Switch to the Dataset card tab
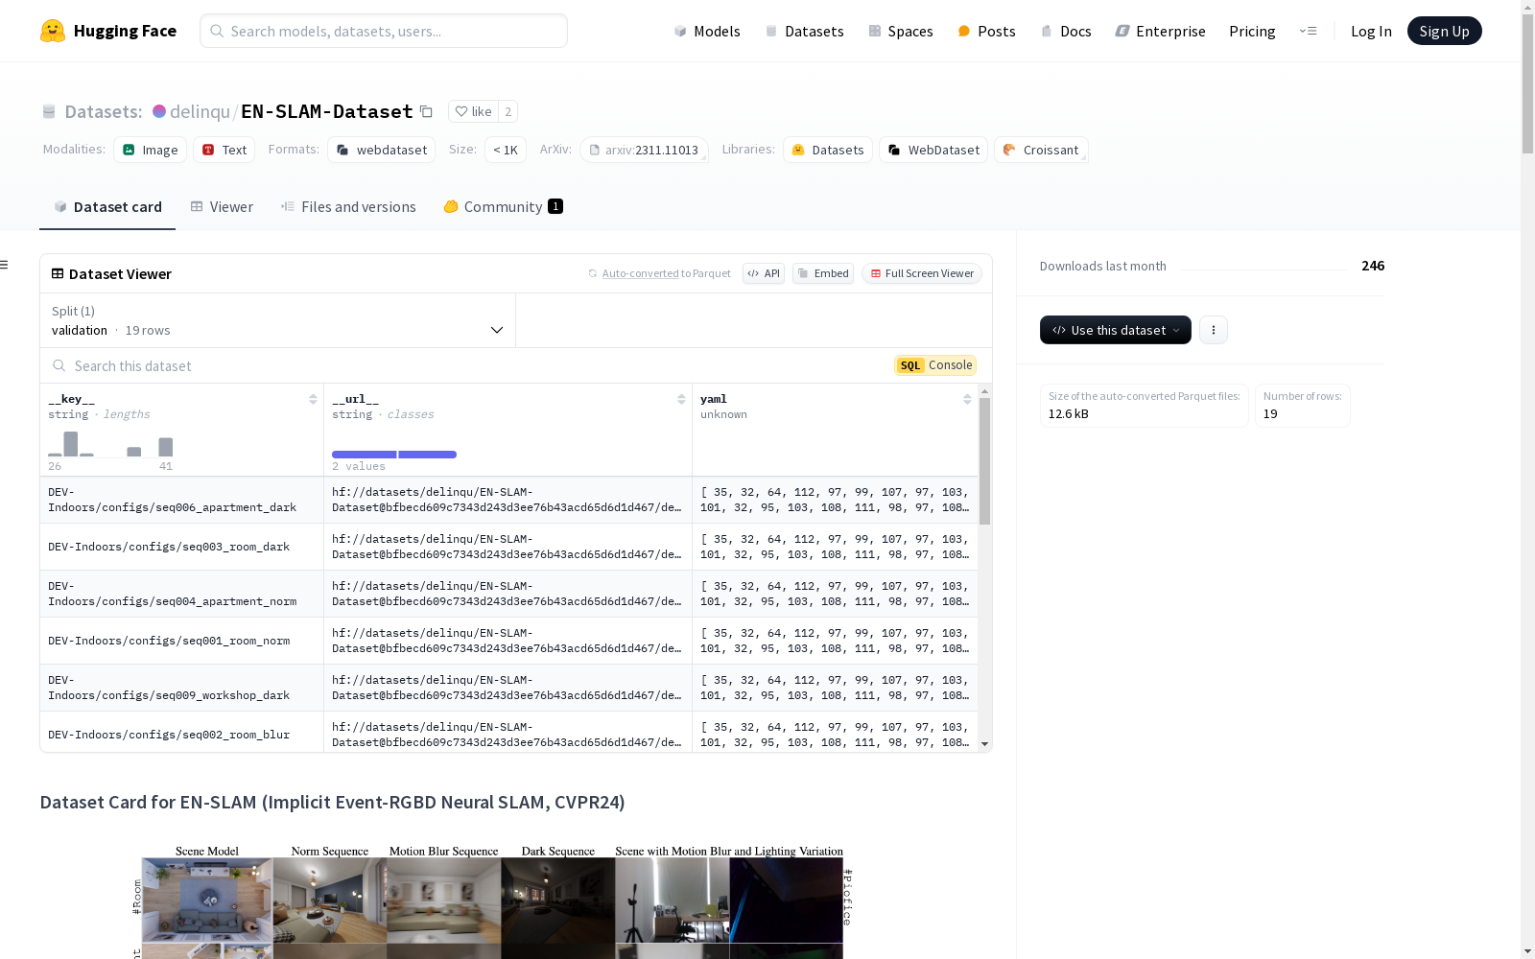The image size is (1535, 959). tap(107, 207)
